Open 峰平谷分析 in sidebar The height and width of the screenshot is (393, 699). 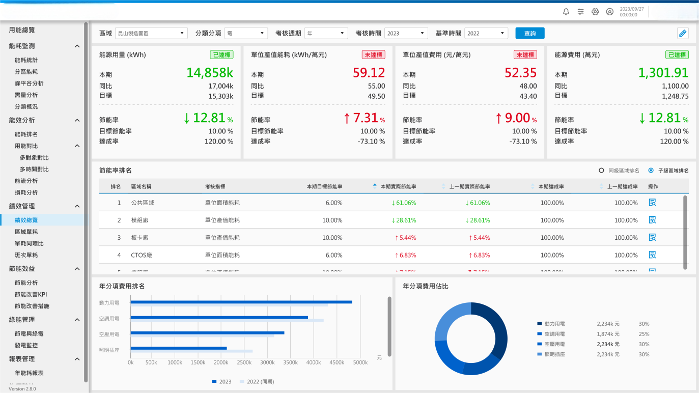click(x=29, y=83)
